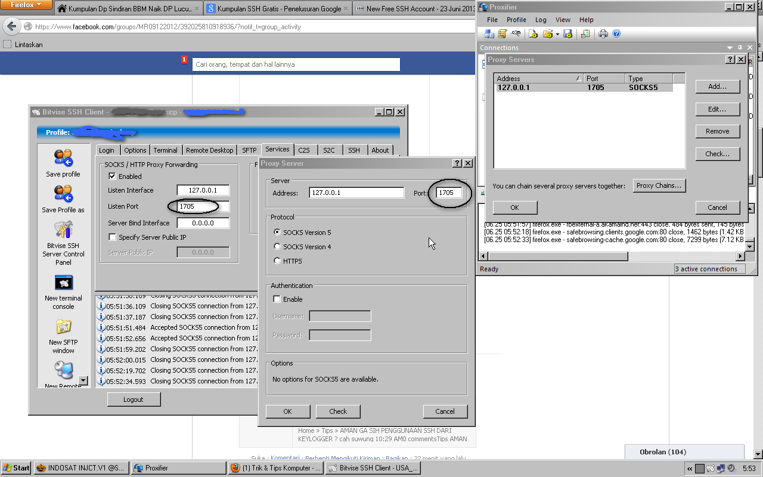Switch to the Login tab in Bitvise

107,150
